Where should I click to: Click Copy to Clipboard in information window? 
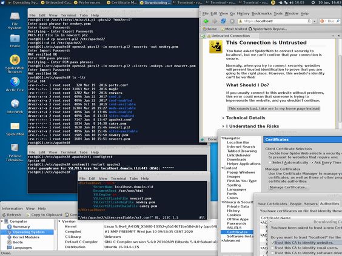coord(44,215)
